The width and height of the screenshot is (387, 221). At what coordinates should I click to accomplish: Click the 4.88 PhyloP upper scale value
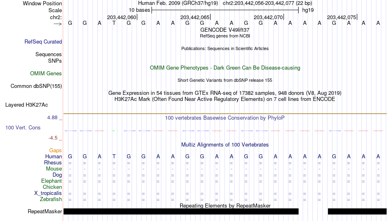point(52,118)
